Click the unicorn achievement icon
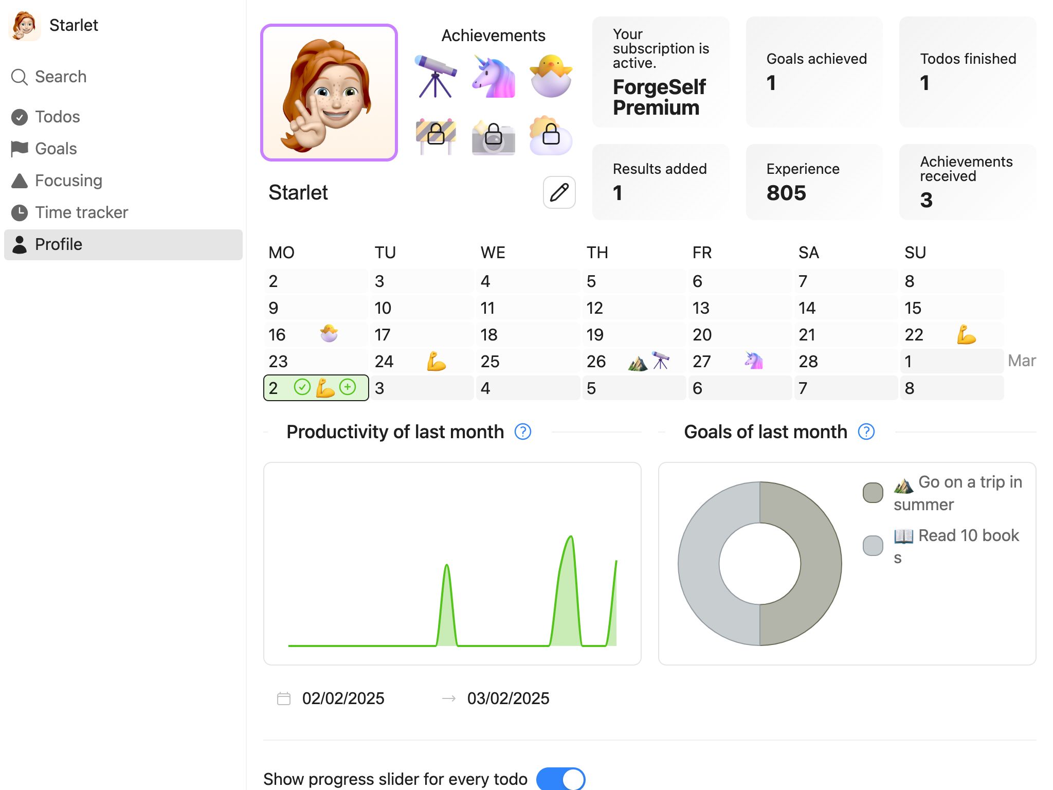 coord(493,76)
